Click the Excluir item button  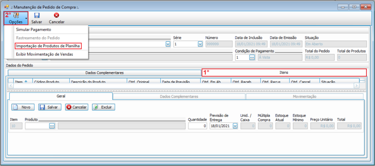[x=103, y=107]
